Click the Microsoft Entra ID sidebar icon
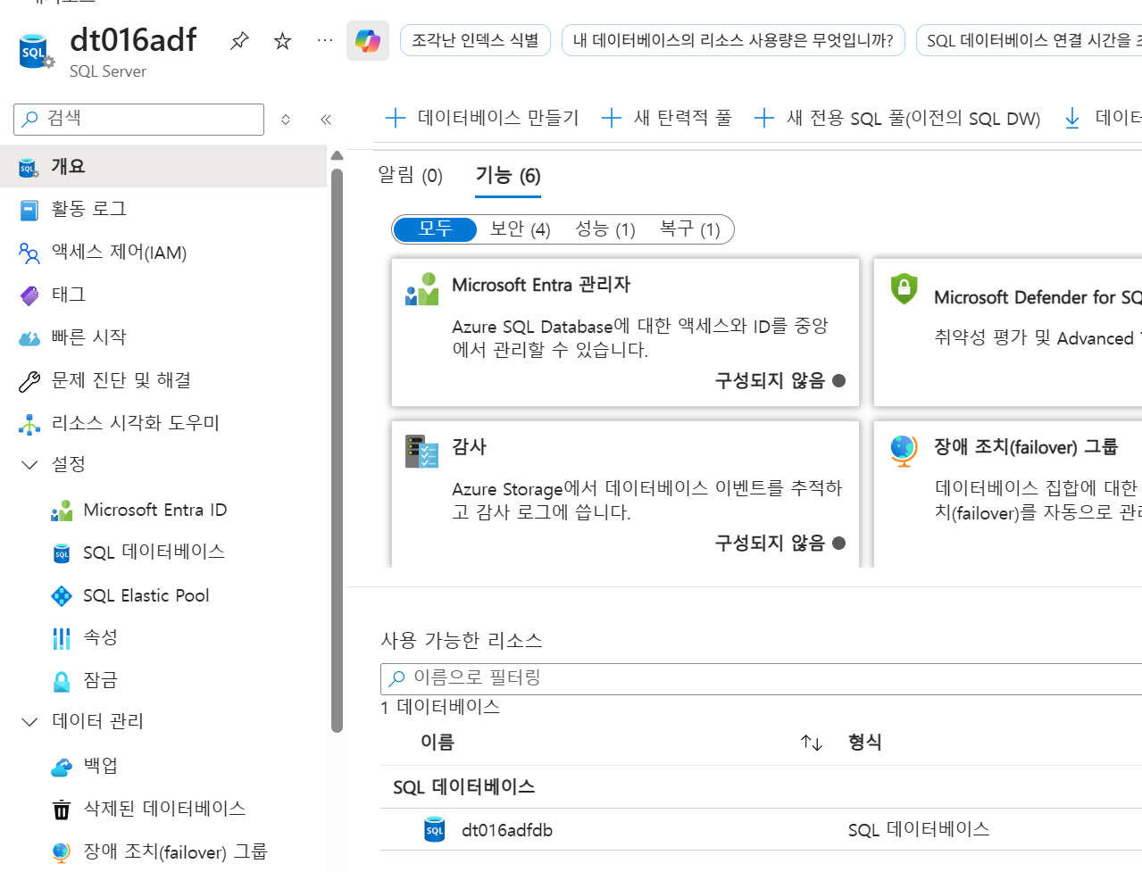 coord(62,511)
